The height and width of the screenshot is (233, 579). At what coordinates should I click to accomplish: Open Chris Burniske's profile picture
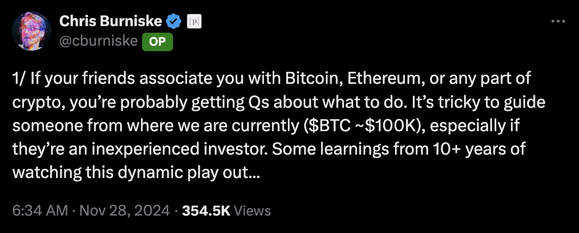pyautogui.click(x=32, y=31)
